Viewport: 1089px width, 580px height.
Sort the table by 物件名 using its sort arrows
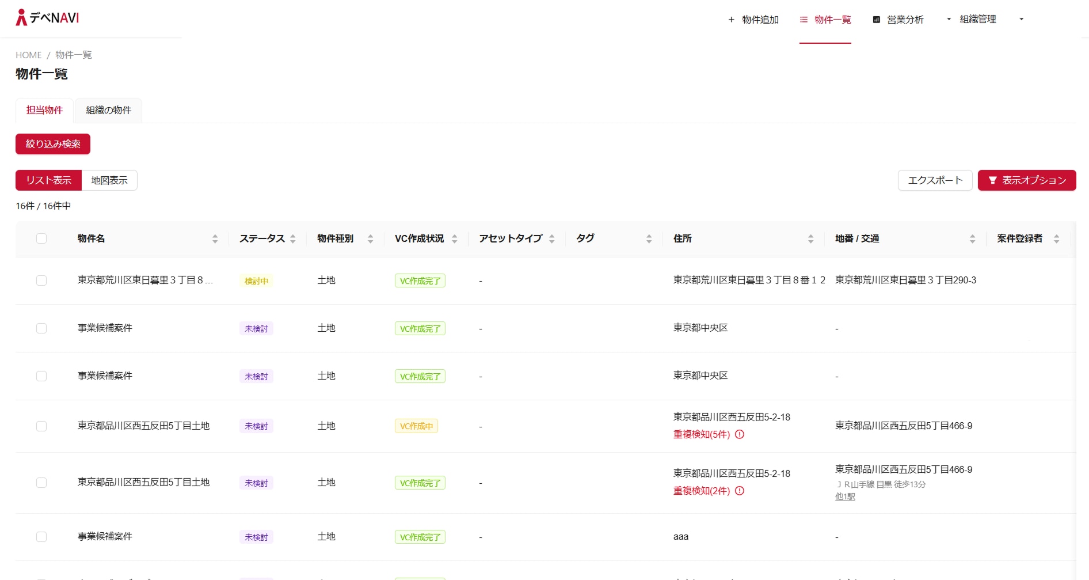(215, 238)
